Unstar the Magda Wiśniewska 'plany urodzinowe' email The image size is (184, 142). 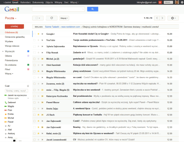click(x=38, y=71)
